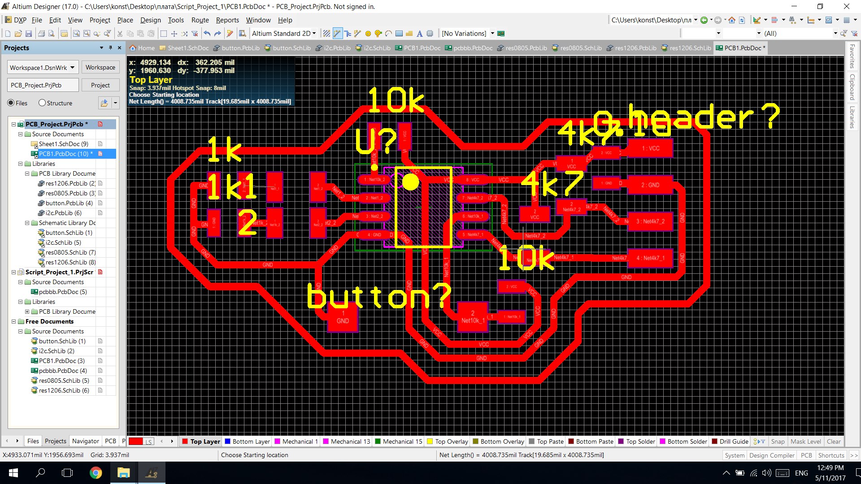This screenshot has height=484, width=861.
Task: Collapse the PCB_Project.PrjPcb tree node
Action: click(x=13, y=124)
